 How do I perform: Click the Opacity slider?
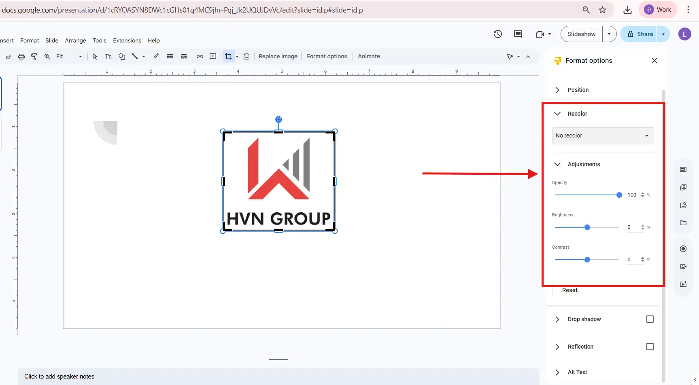(587, 195)
